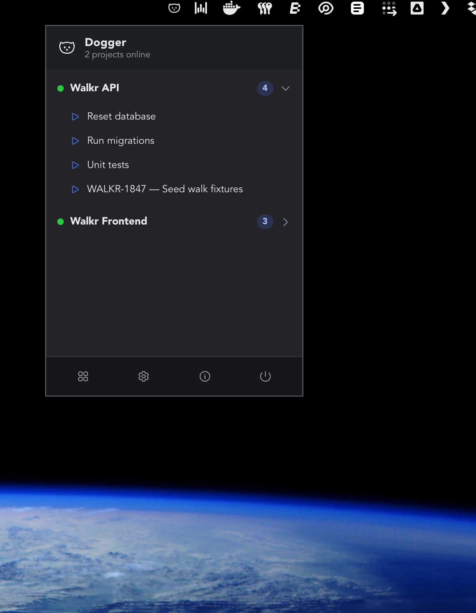Run the Run migrations task
476x613 pixels.
(75, 141)
